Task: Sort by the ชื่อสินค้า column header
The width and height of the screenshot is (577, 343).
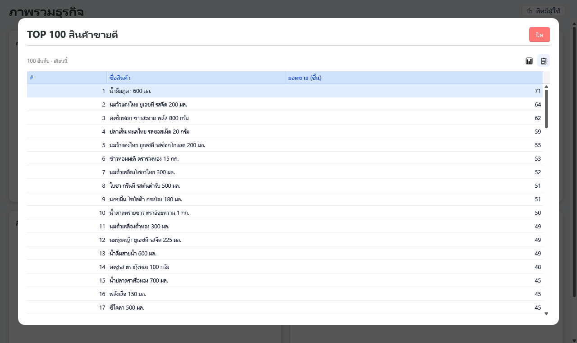Action: [196, 78]
